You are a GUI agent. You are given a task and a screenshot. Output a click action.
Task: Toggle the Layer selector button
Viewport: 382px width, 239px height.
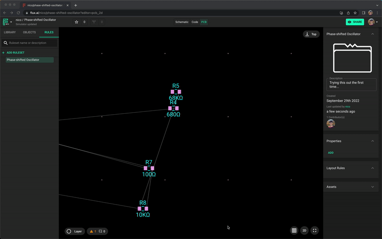(x=74, y=231)
